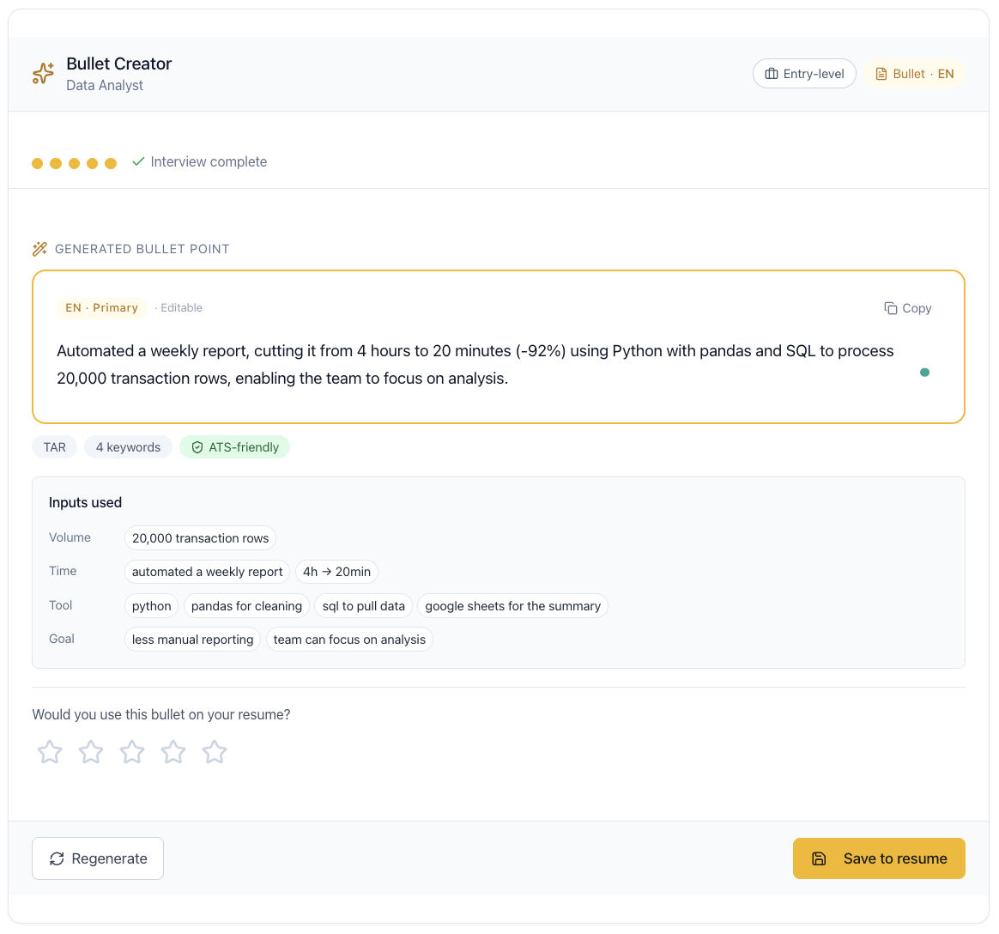Screen dimensions: 999x934
Task: Edit the generated bullet point text
Action: click(475, 365)
